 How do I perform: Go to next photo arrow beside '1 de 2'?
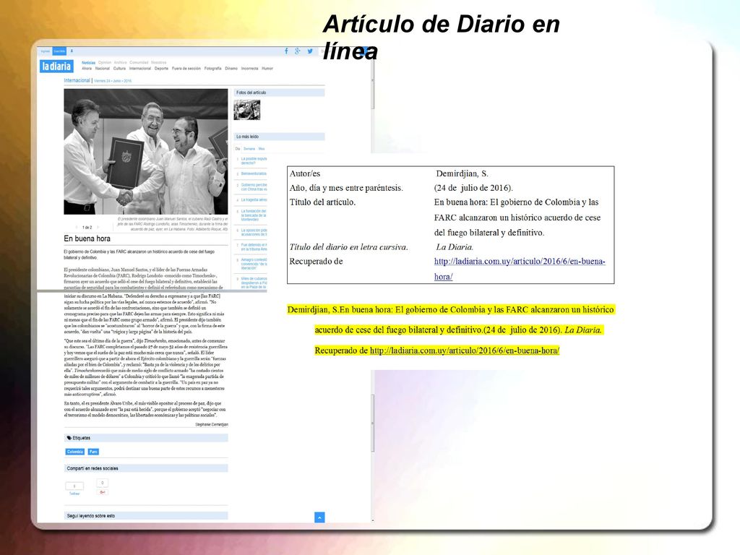tap(98, 228)
